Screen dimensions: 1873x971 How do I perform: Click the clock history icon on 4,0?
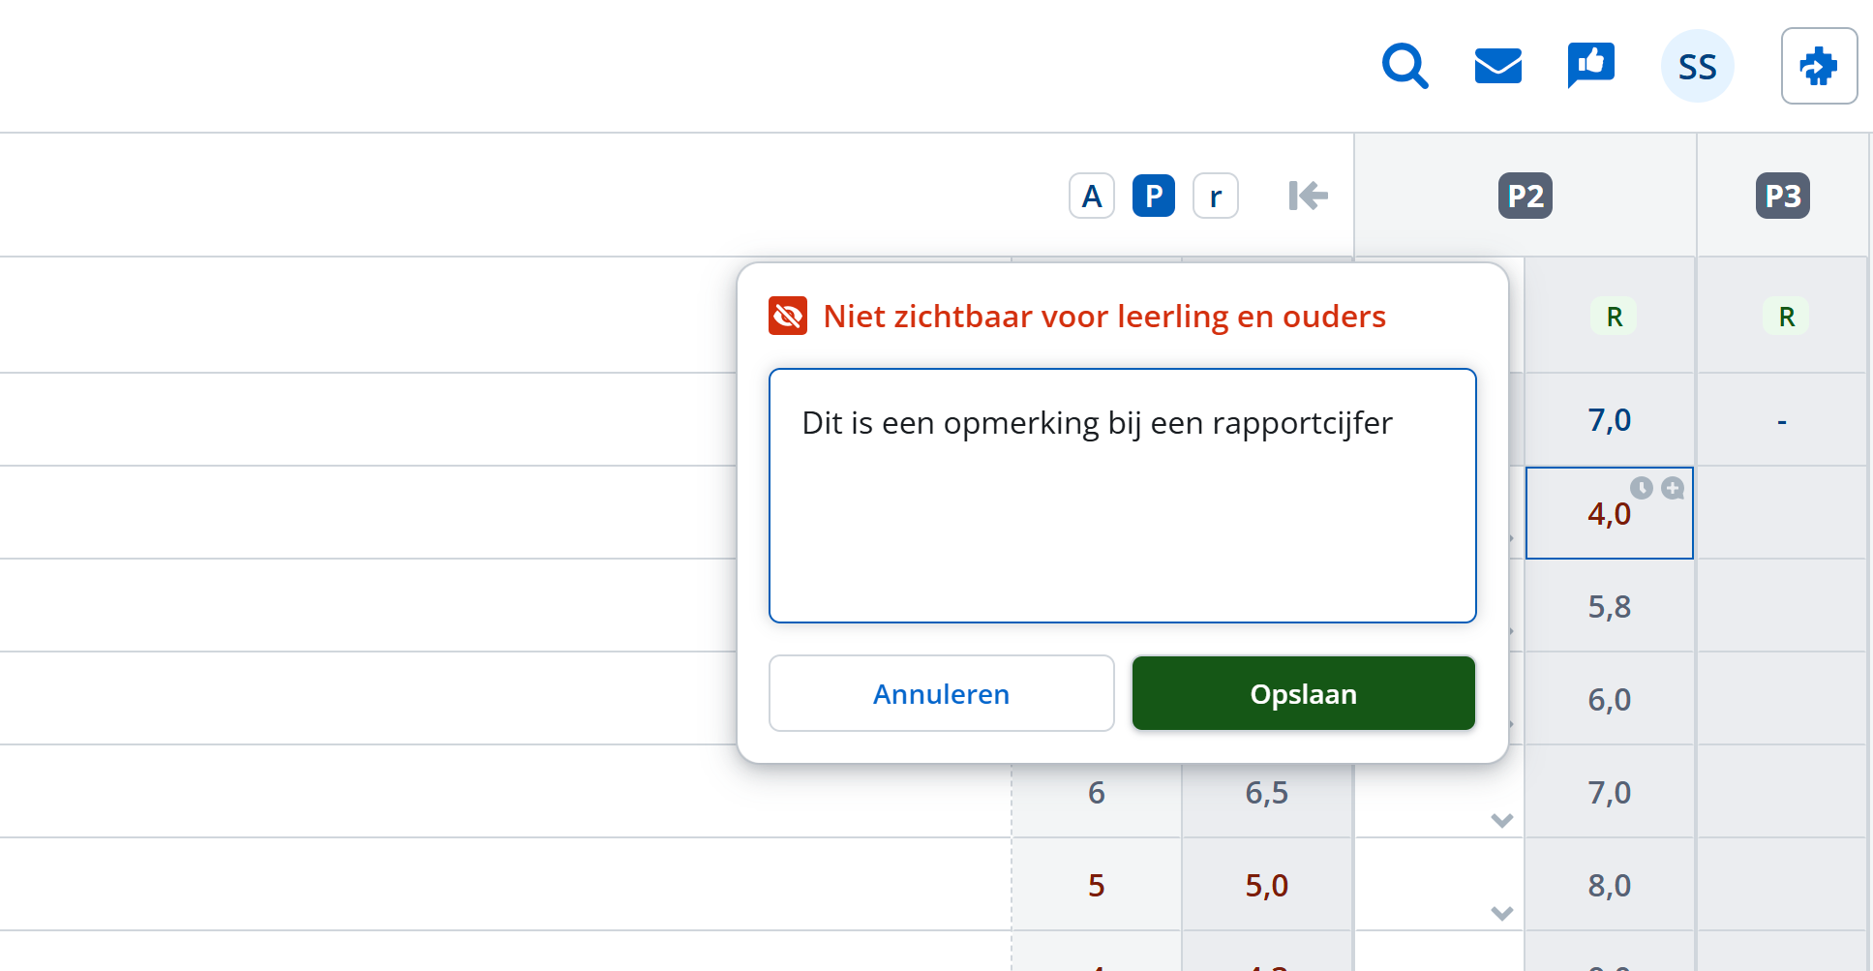click(x=1641, y=488)
